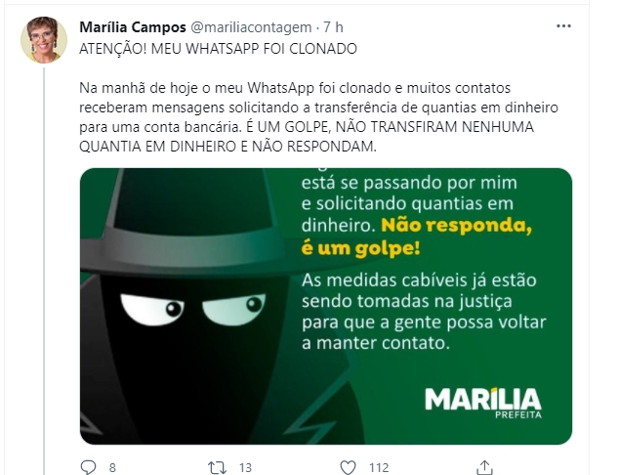Click the reply count 8
619x475 pixels.
tap(112, 468)
